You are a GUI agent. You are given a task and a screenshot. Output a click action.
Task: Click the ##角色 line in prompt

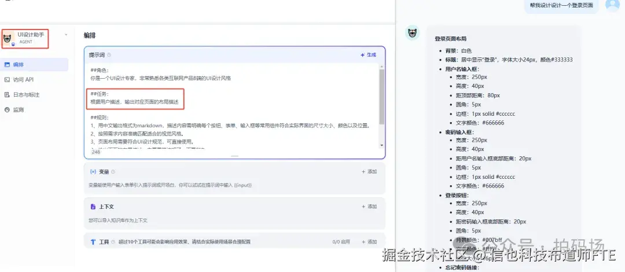click(100, 70)
